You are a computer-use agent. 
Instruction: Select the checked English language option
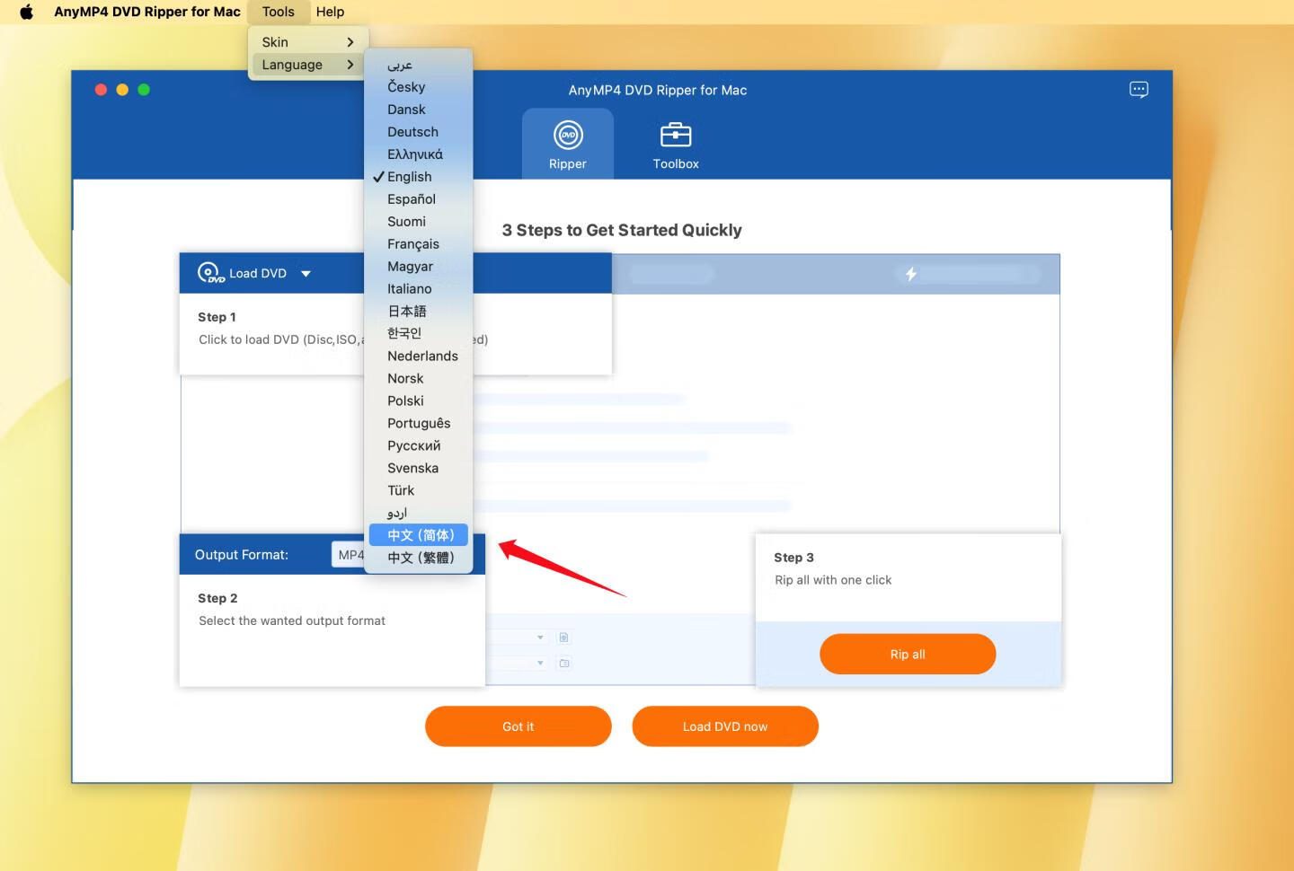[x=410, y=177]
